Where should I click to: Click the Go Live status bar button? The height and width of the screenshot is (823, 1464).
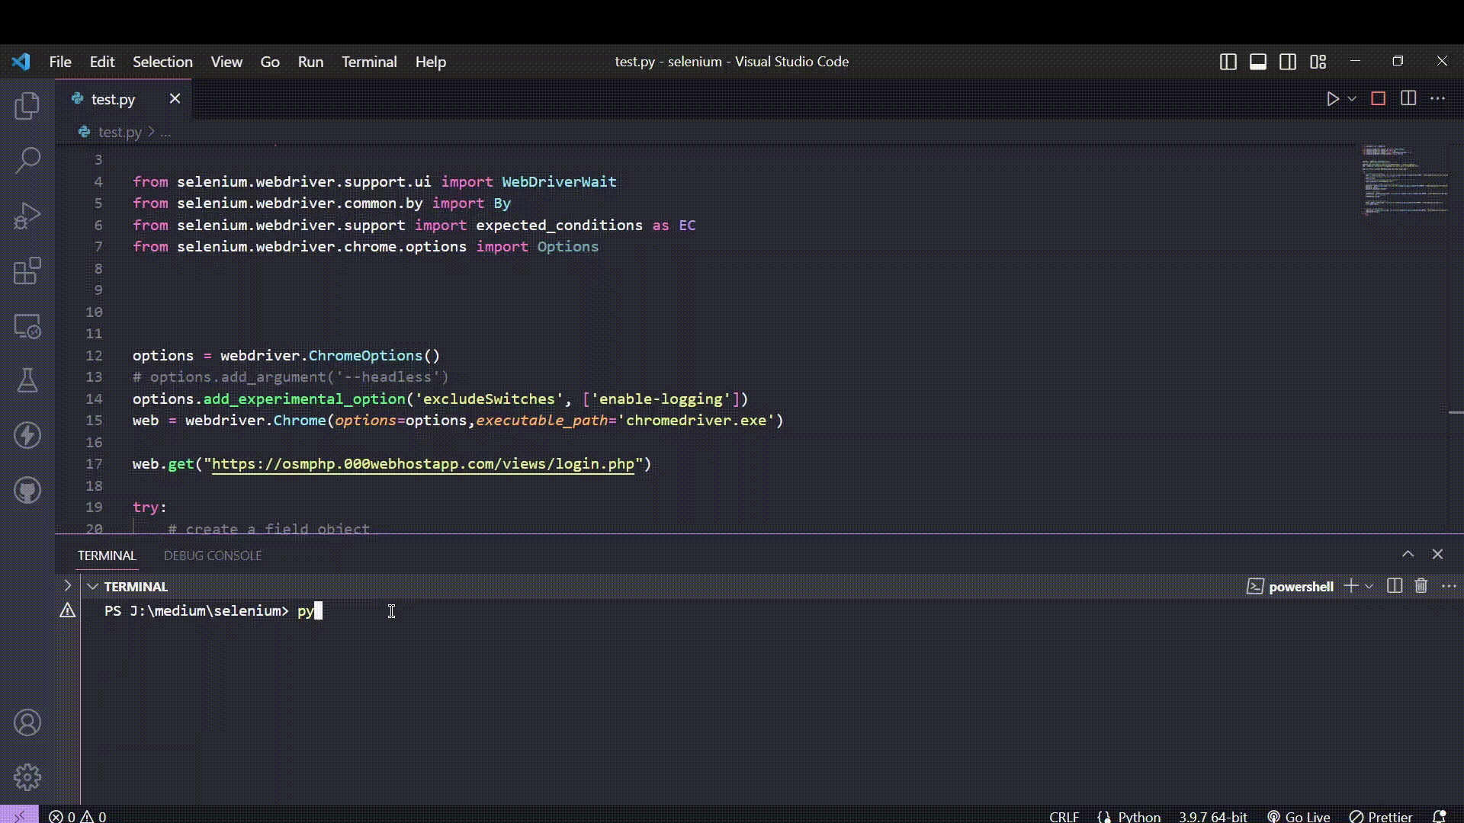click(1299, 816)
